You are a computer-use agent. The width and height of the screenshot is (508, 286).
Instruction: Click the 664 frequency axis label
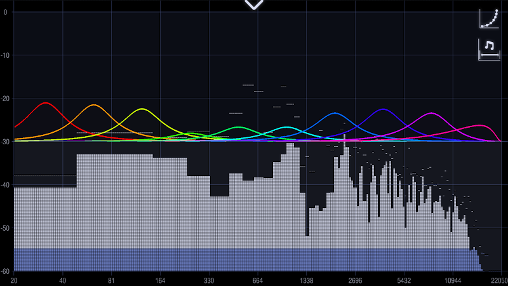point(258,280)
